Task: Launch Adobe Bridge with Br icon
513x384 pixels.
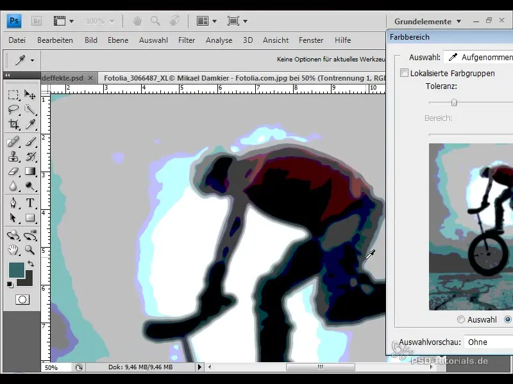Action: click(37, 21)
